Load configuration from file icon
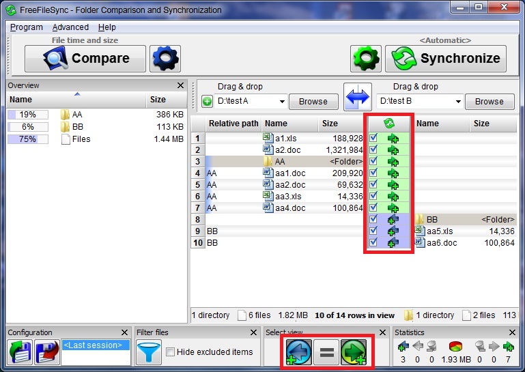 20,352
